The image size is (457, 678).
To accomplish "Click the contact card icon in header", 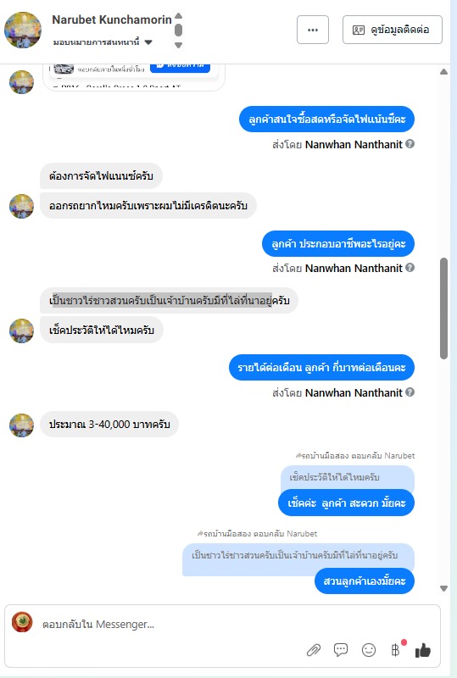I will 359,30.
